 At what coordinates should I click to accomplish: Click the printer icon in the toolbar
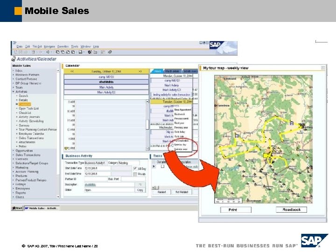point(81,52)
